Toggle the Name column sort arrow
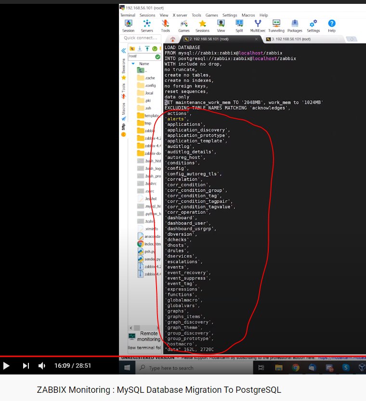This screenshot has height=401, width=366. 133,64
